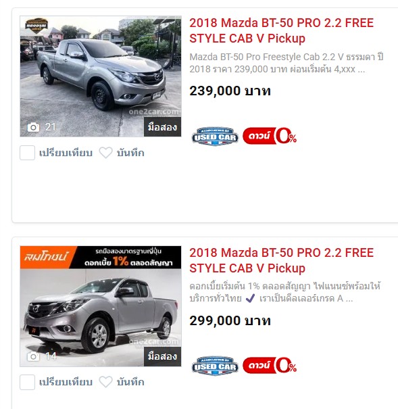
Task: Click the orange 1% interest banner
Action: click(x=101, y=257)
